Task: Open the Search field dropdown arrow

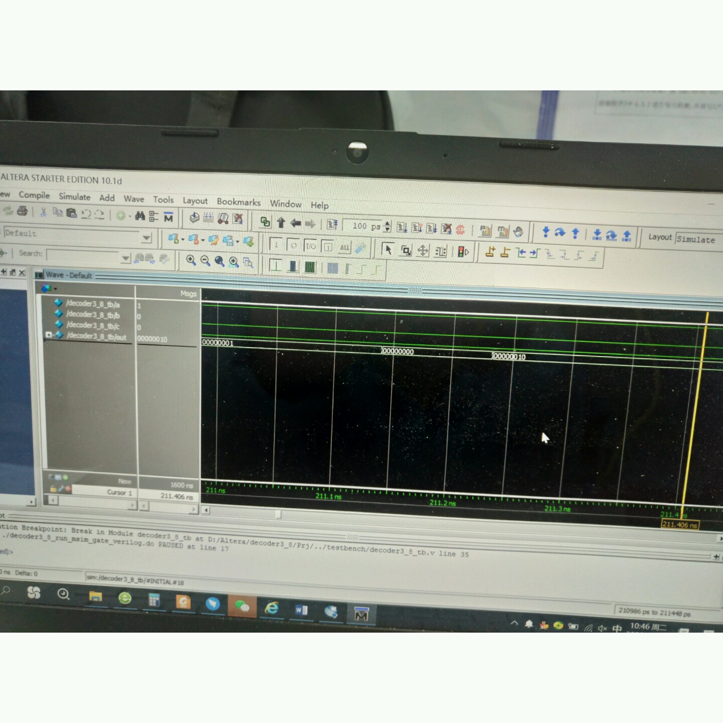Action: pos(126,258)
